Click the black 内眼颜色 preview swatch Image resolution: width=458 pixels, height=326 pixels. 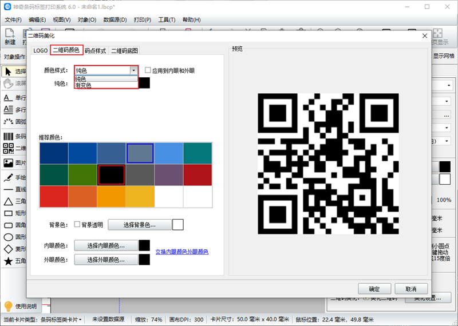(144, 245)
